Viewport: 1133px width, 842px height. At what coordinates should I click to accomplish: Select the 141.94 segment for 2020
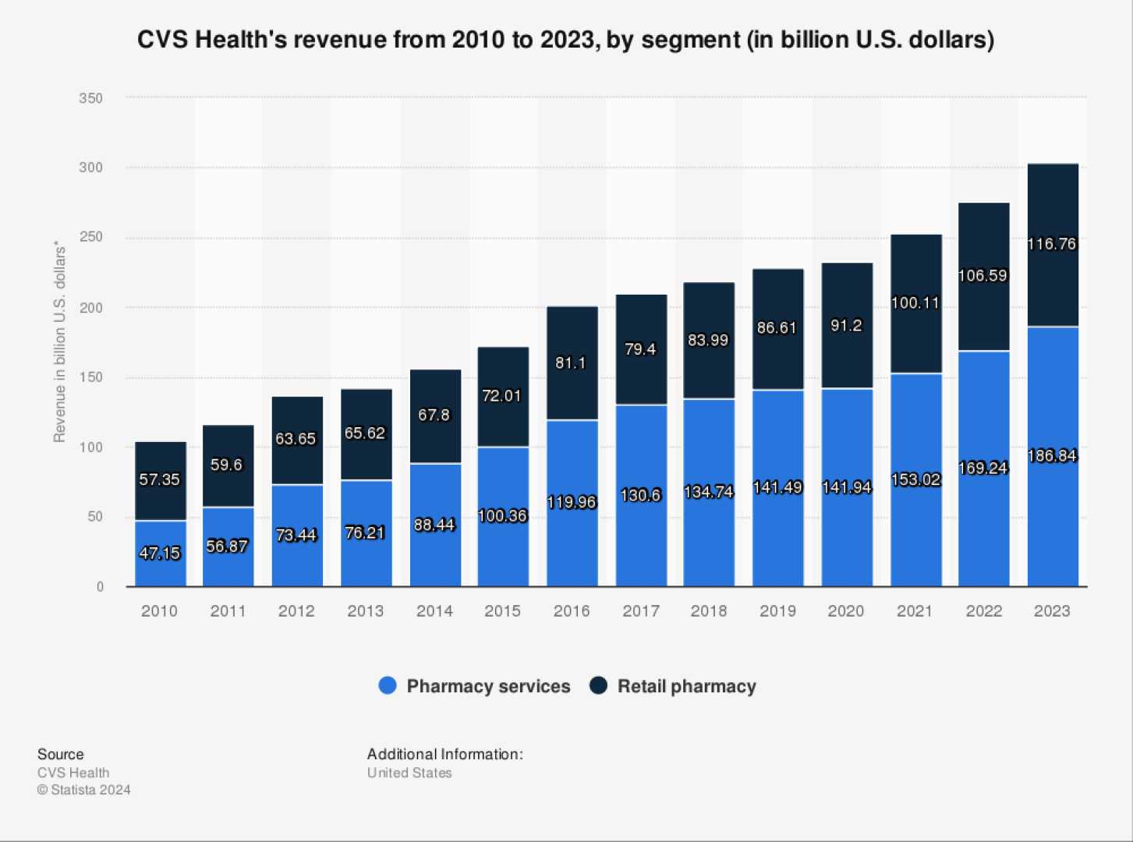pos(847,488)
